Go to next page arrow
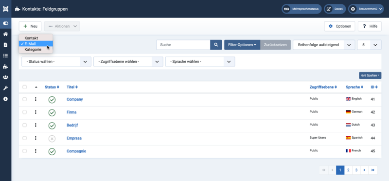 tap(364, 170)
